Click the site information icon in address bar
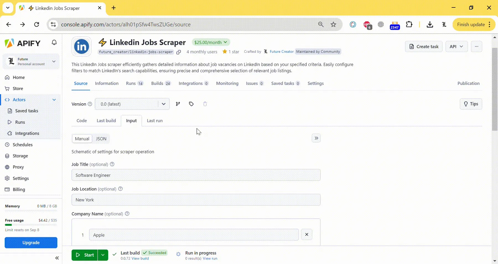 point(53,24)
